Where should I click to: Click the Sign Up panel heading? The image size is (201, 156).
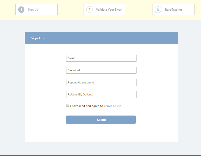(37, 38)
